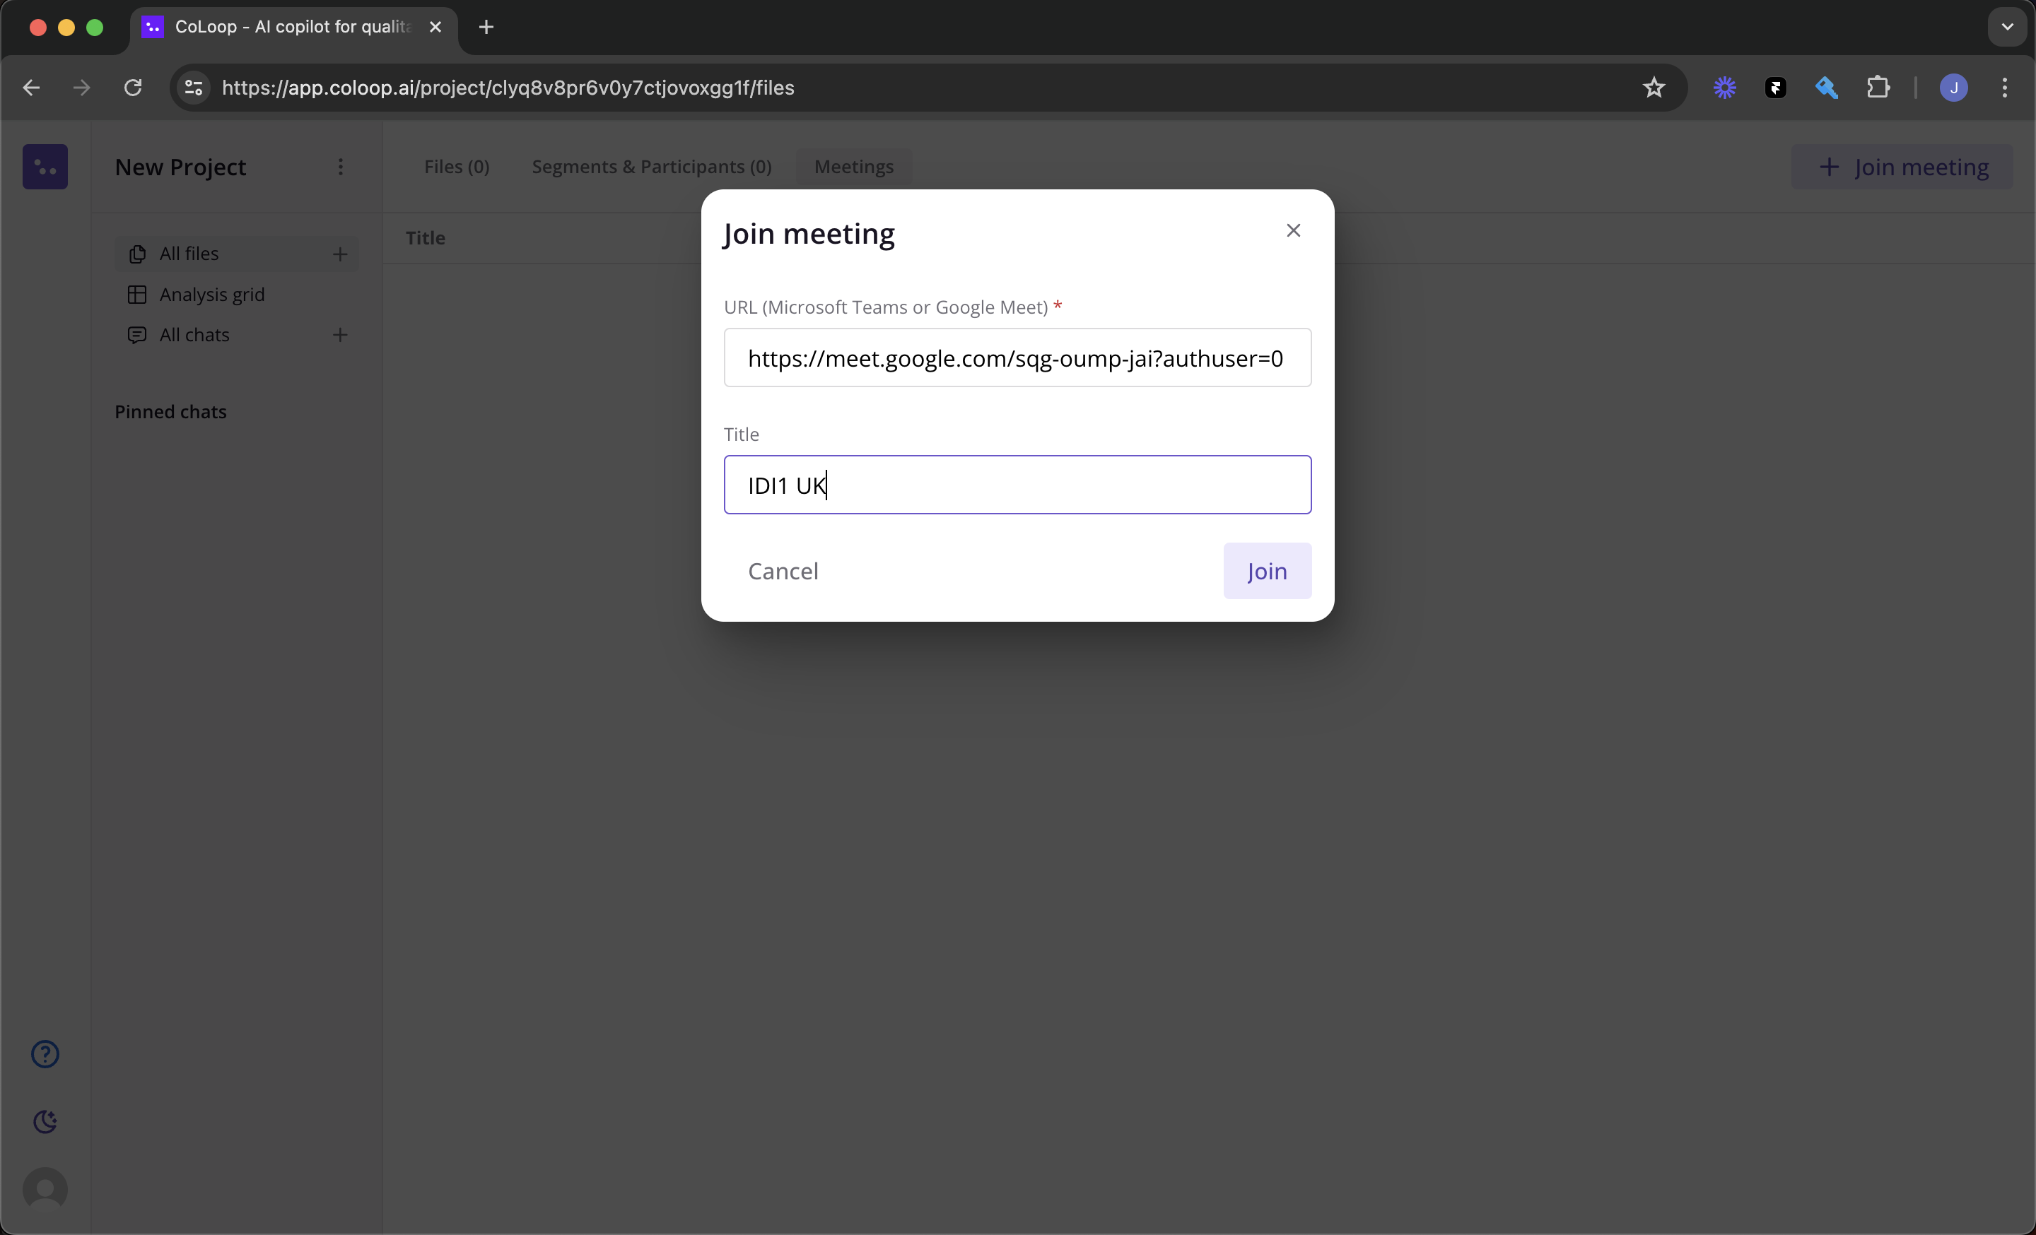
Task: Switch to the Files (0) tab
Action: (x=456, y=167)
